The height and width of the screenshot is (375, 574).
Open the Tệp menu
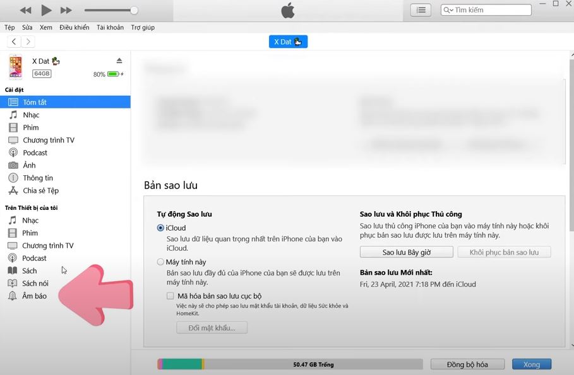click(x=9, y=27)
